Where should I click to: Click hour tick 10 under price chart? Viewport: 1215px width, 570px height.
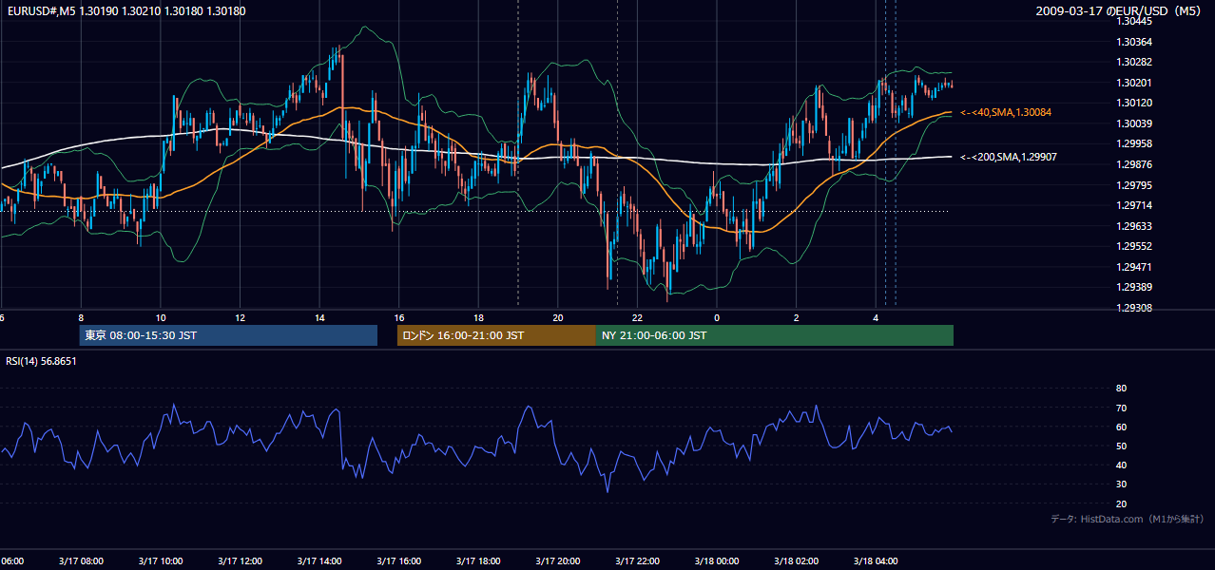[x=161, y=317]
